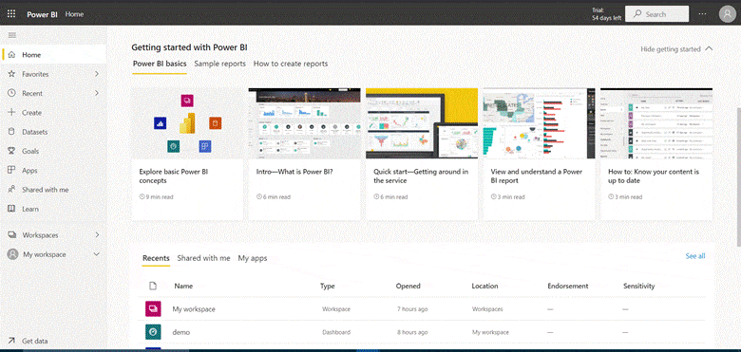This screenshot has height=352, width=741.
Task: Switch to How to create reports tab
Action: [291, 64]
